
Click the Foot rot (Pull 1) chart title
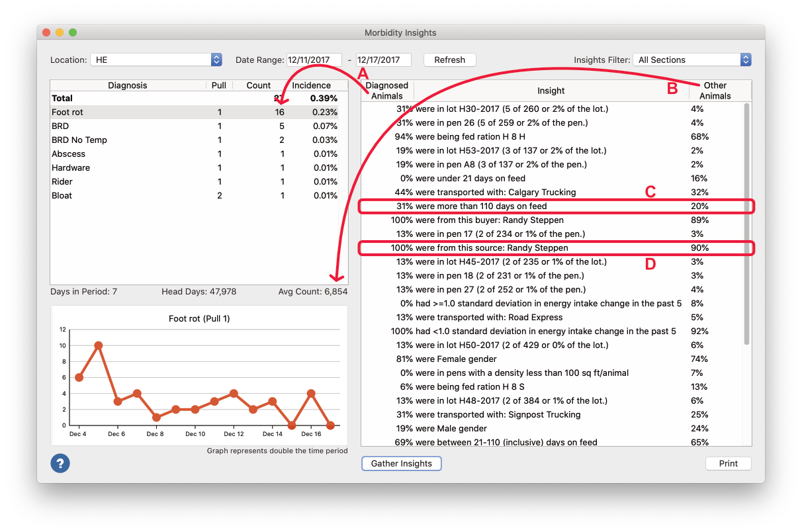pyautogui.click(x=199, y=318)
